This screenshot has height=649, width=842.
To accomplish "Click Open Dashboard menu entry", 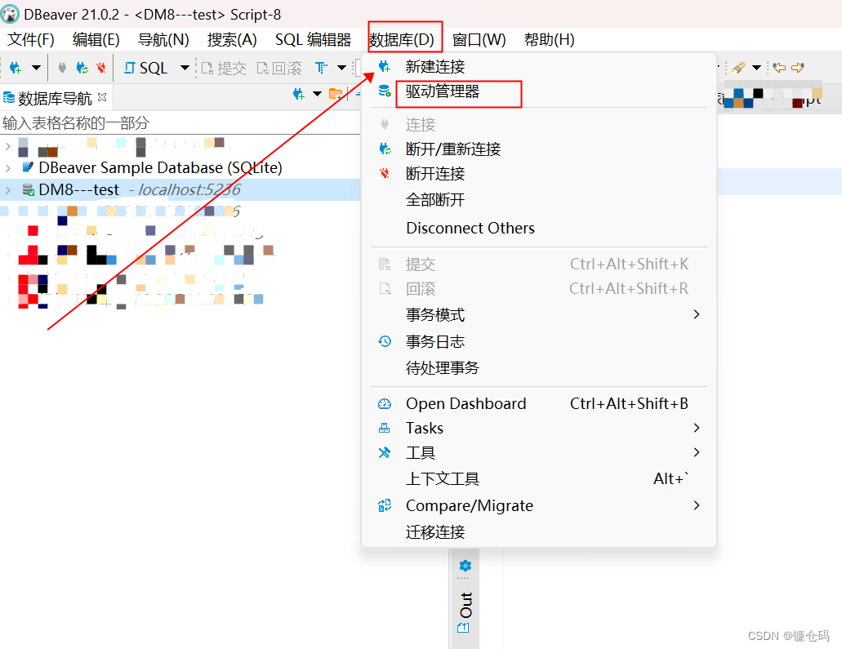I will click(x=538, y=403).
